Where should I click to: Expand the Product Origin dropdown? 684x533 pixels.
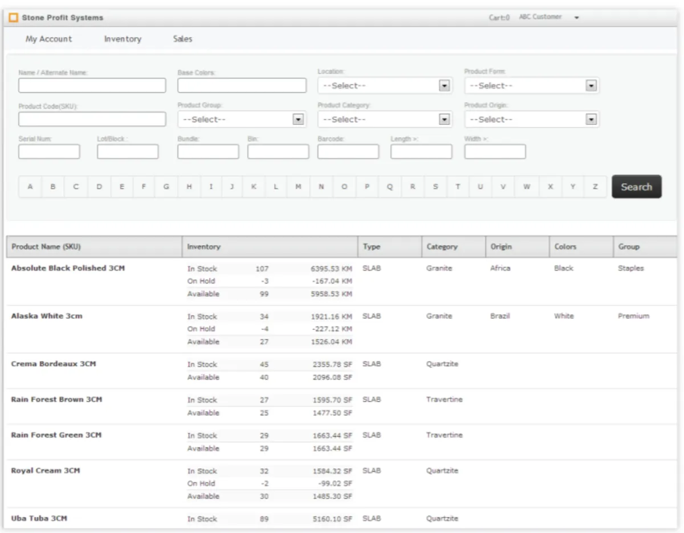point(591,119)
